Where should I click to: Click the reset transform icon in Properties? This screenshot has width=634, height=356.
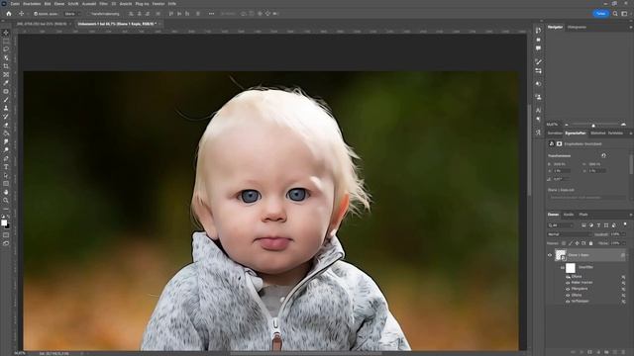pos(603,155)
